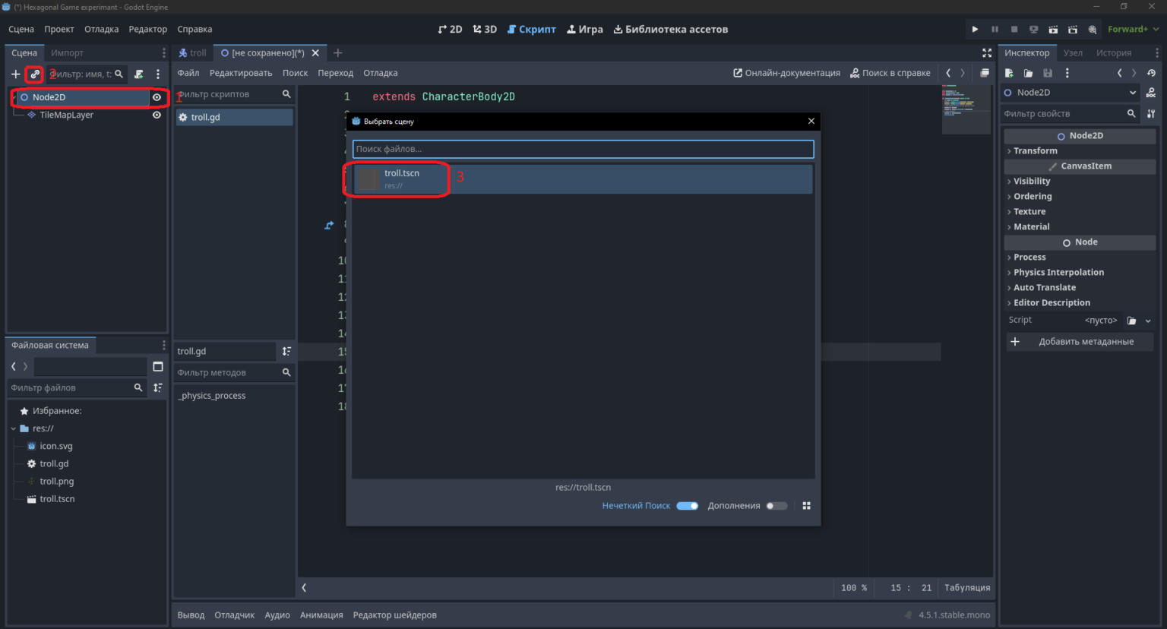
Task: Toggle grid view icon in scene dialog
Action: point(806,506)
